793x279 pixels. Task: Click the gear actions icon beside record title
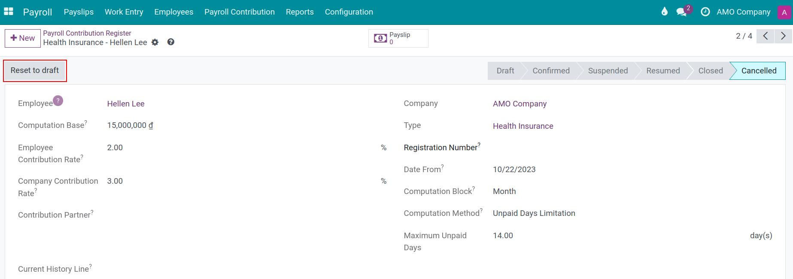click(x=155, y=42)
